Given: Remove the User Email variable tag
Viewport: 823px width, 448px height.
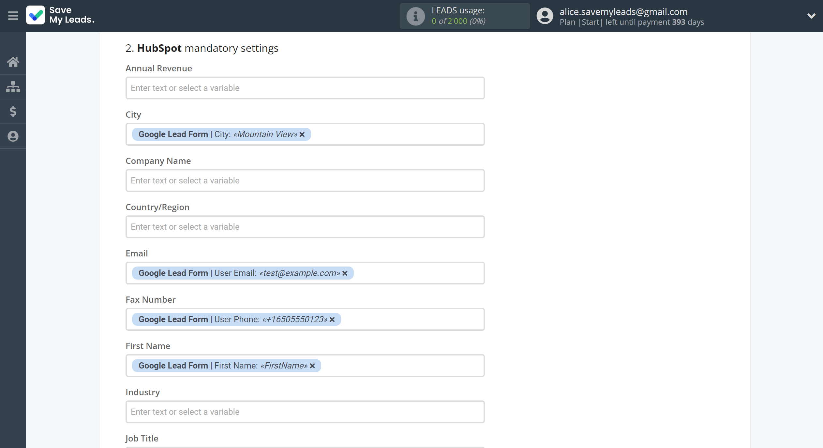Looking at the screenshot, I should click(345, 273).
